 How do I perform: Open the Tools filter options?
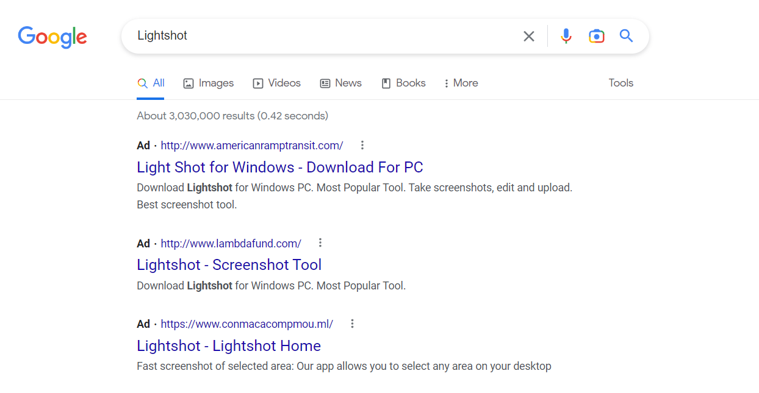coord(621,83)
